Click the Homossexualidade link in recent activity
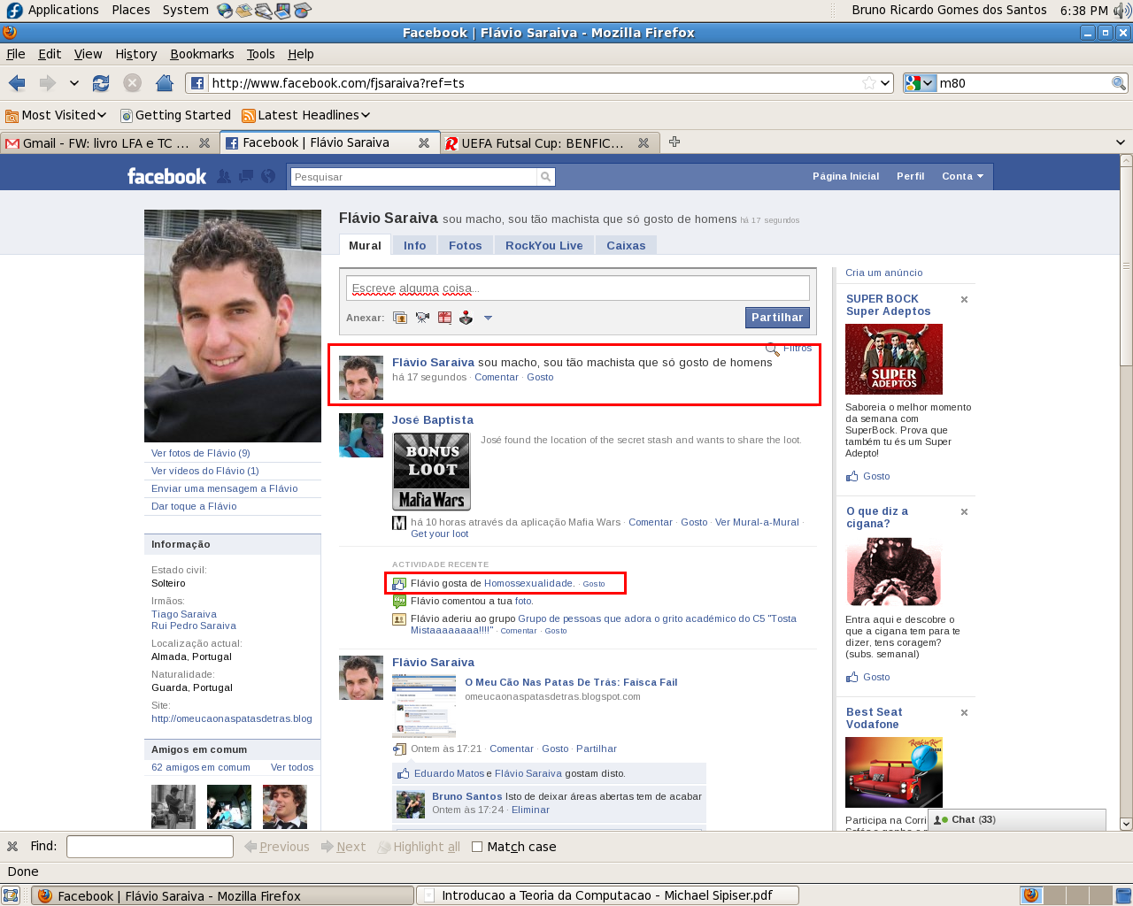Screen dimensions: 1133x906 point(528,583)
